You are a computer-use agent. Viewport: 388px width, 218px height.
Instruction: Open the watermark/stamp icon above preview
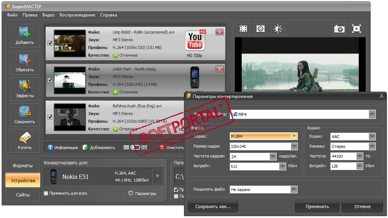tap(261, 29)
